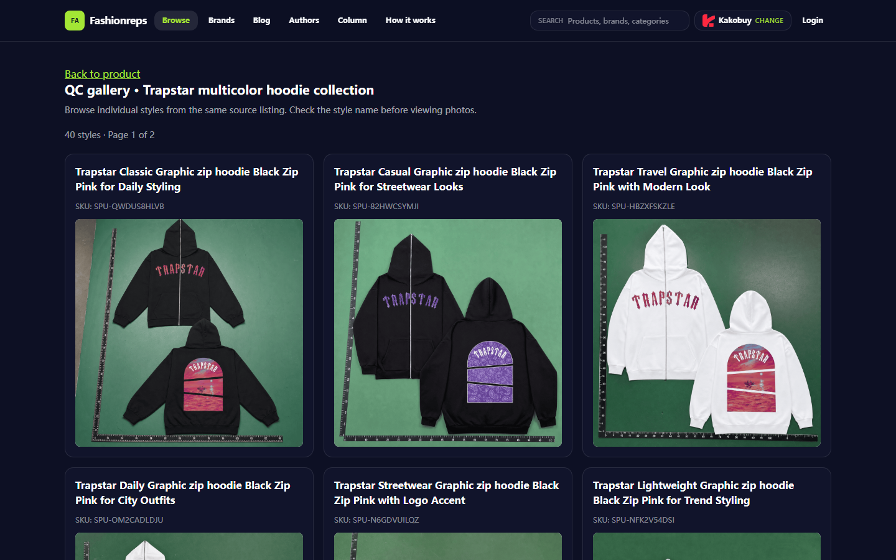Click the Kakobuy CHANGE agent button
Image resolution: width=896 pixels, height=560 pixels.
(743, 21)
